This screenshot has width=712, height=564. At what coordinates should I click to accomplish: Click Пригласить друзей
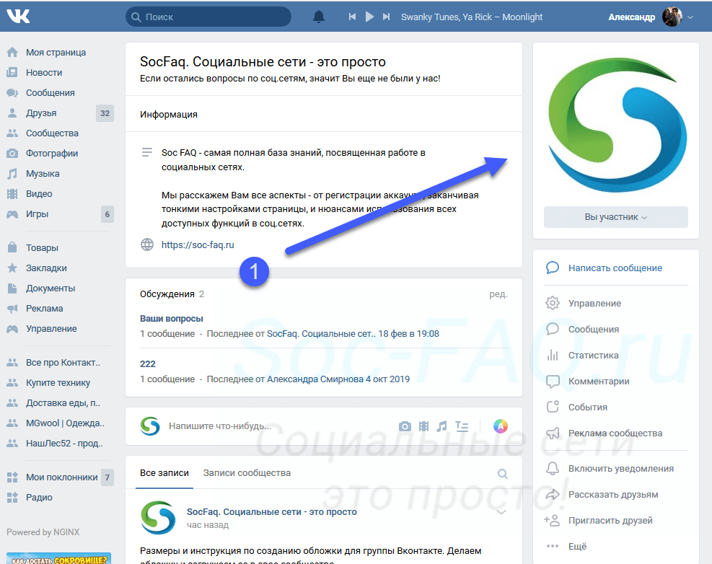[610, 521]
